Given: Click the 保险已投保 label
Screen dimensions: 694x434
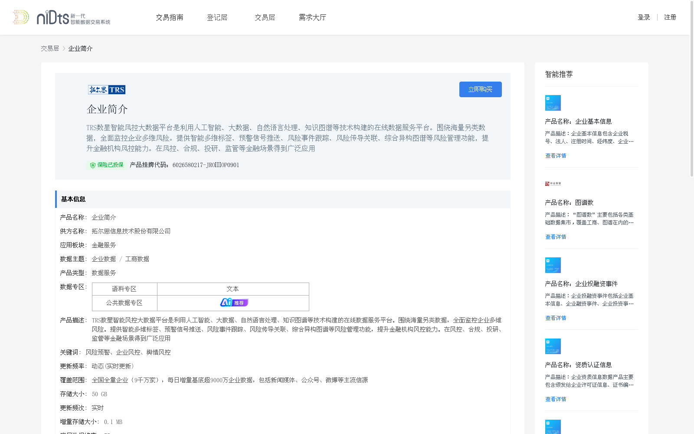Looking at the screenshot, I should [110, 165].
